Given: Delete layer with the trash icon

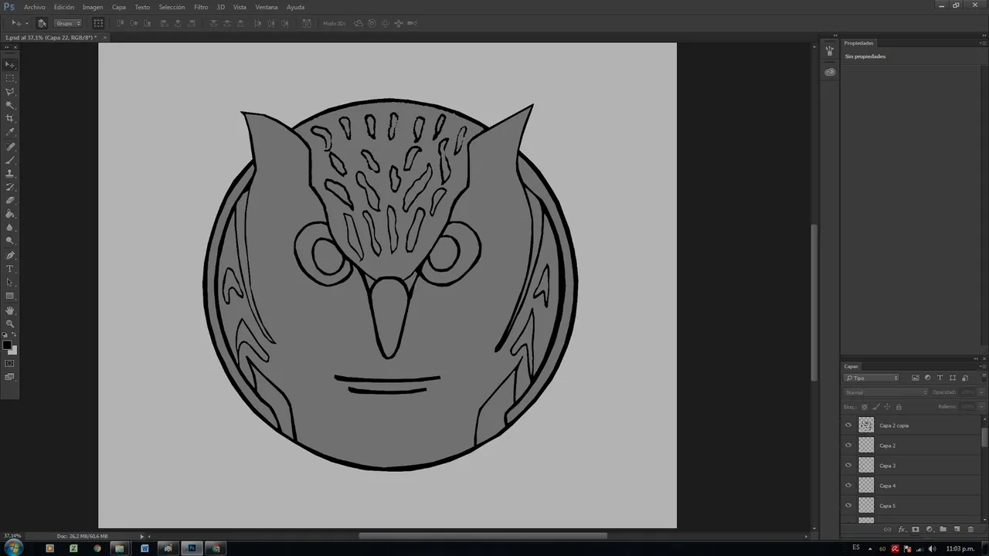Looking at the screenshot, I should (x=970, y=530).
